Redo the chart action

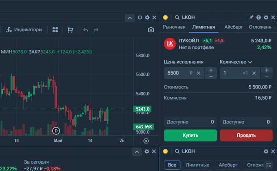[96, 30]
